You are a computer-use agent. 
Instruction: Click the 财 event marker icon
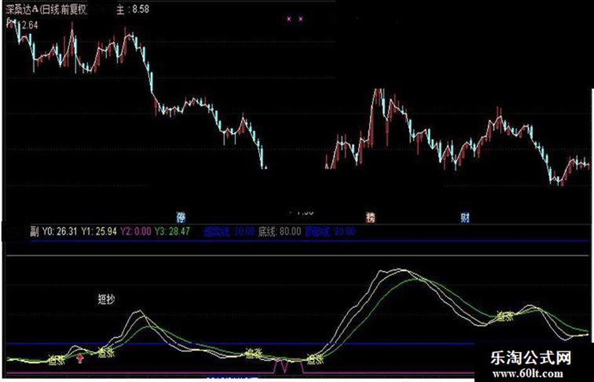(x=465, y=218)
